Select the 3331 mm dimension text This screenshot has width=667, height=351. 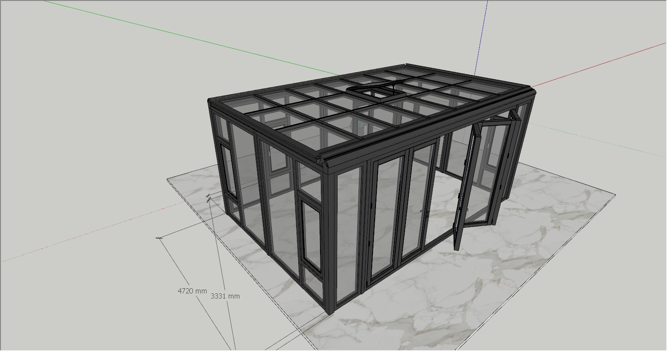[225, 296]
